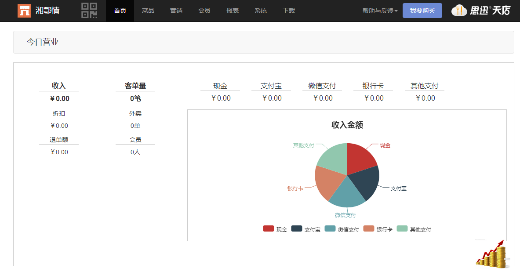Click the 我要购买 button
The height and width of the screenshot is (279, 520).
point(422,11)
